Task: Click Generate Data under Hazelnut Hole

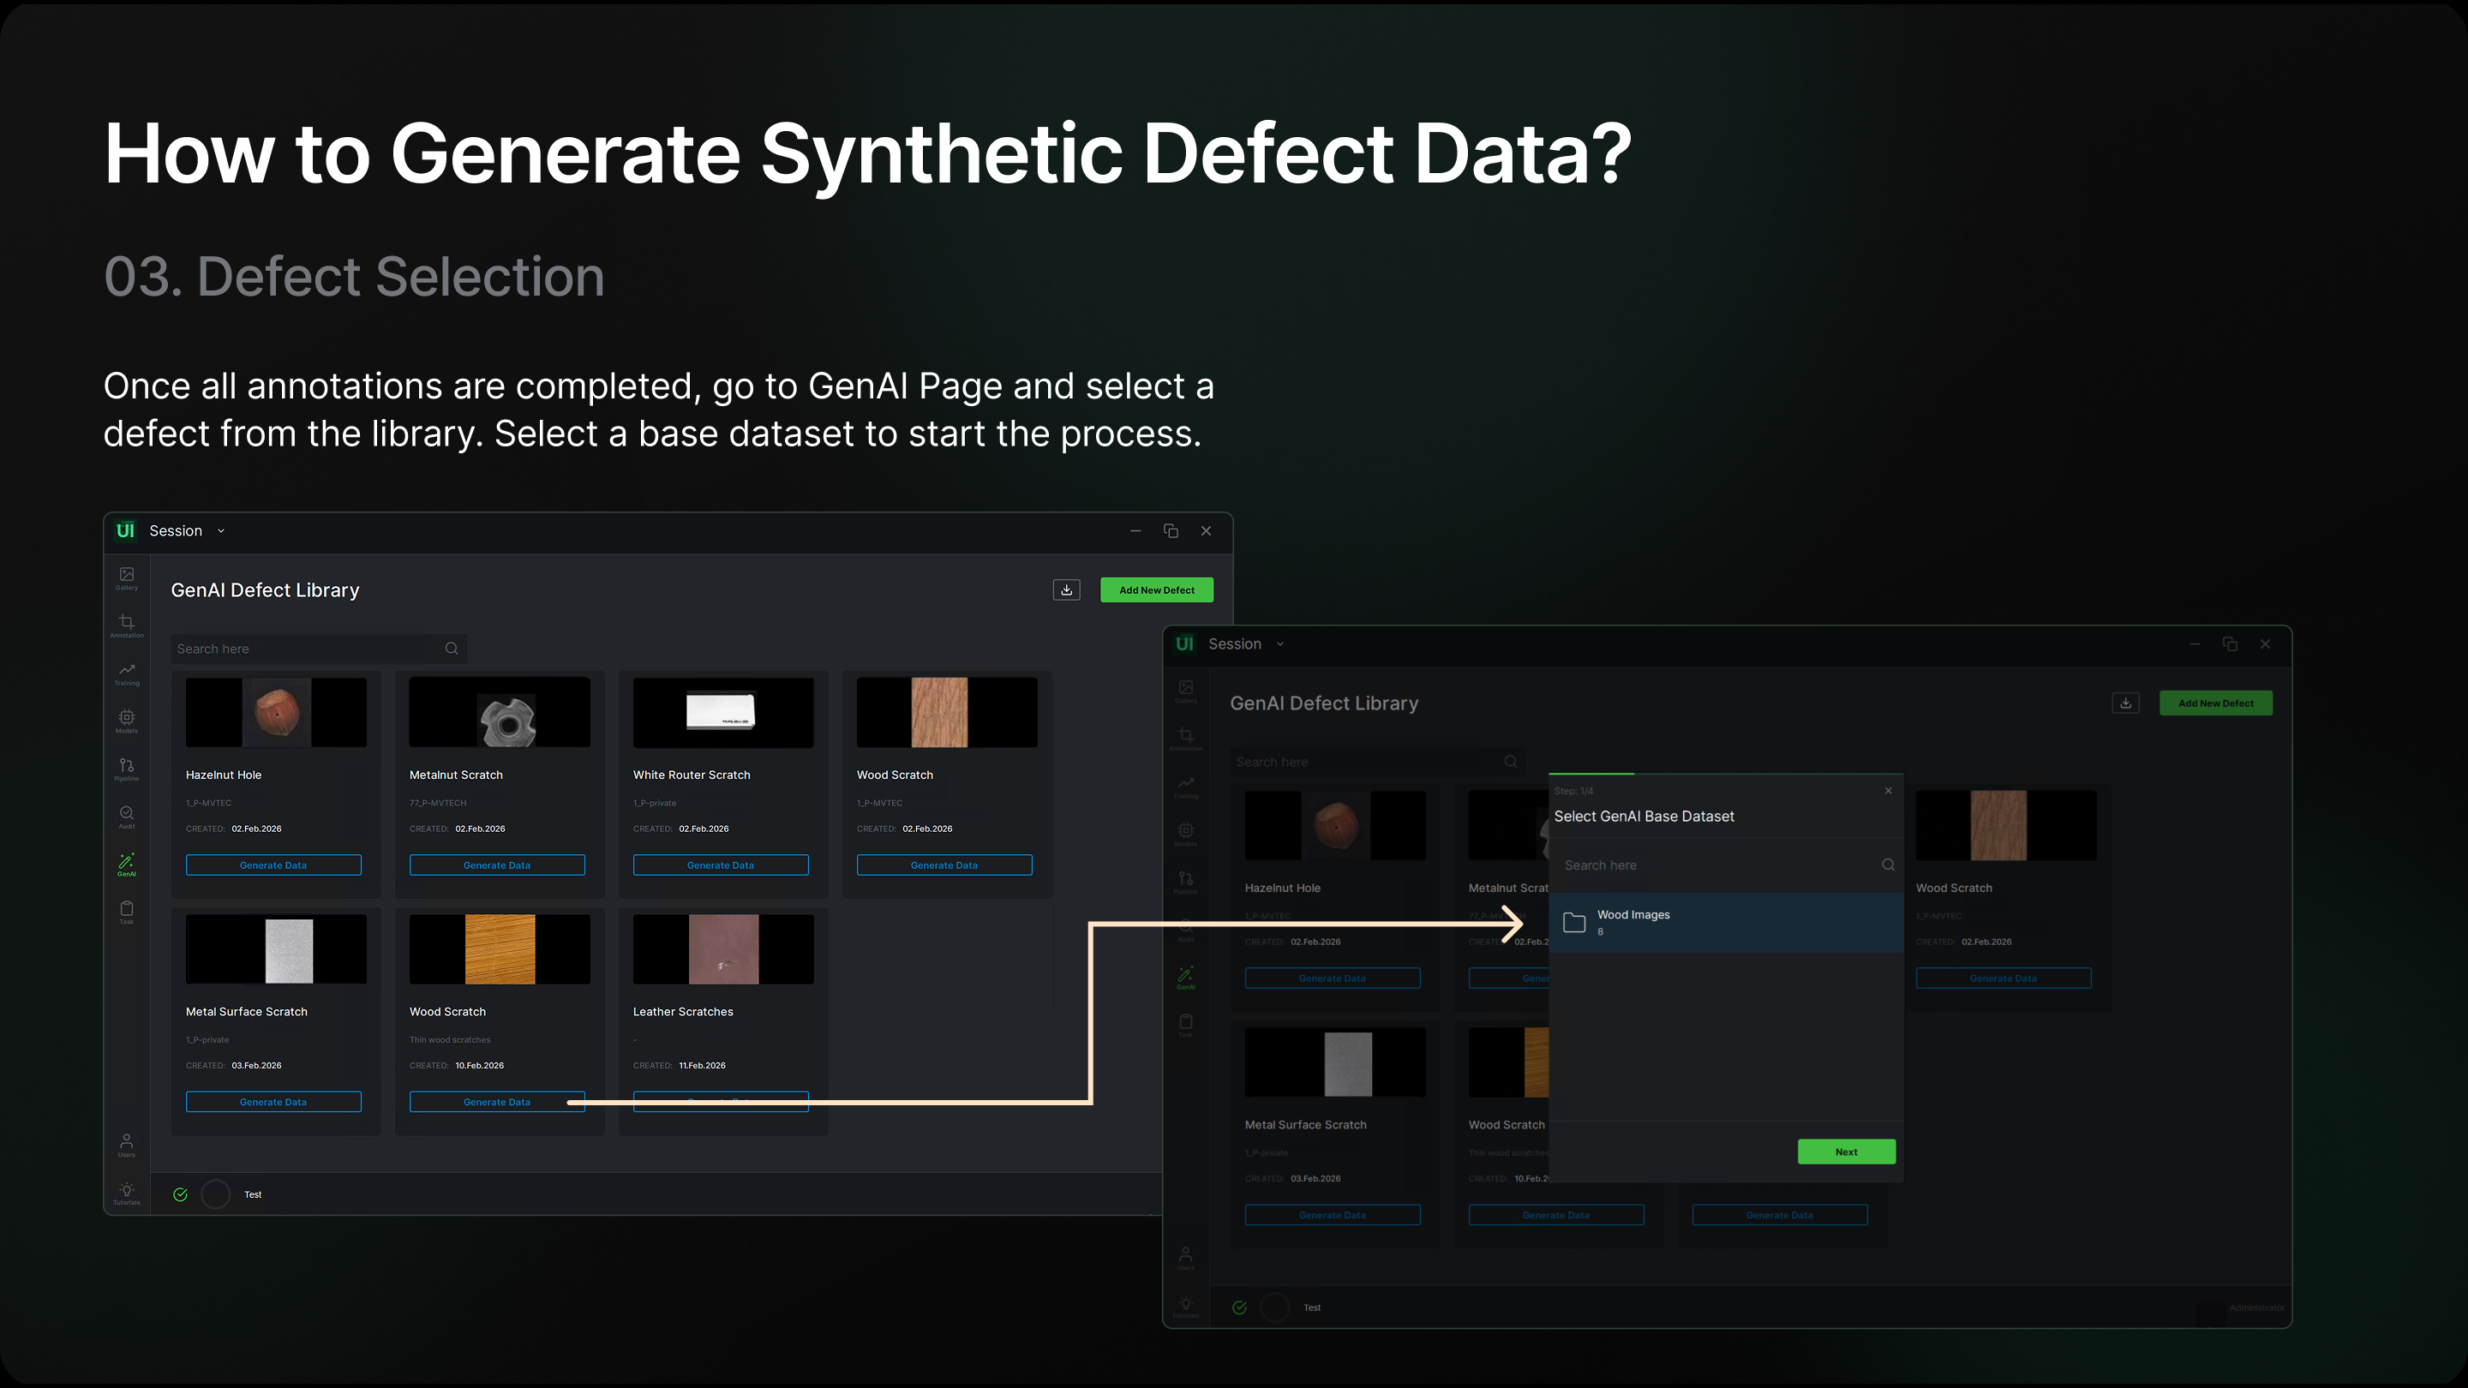Action: click(273, 865)
